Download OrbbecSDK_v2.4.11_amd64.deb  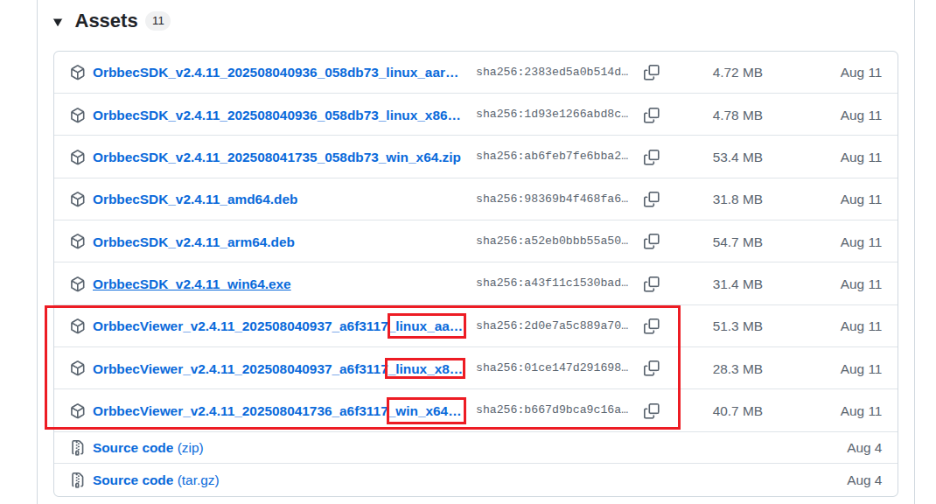[x=194, y=199]
